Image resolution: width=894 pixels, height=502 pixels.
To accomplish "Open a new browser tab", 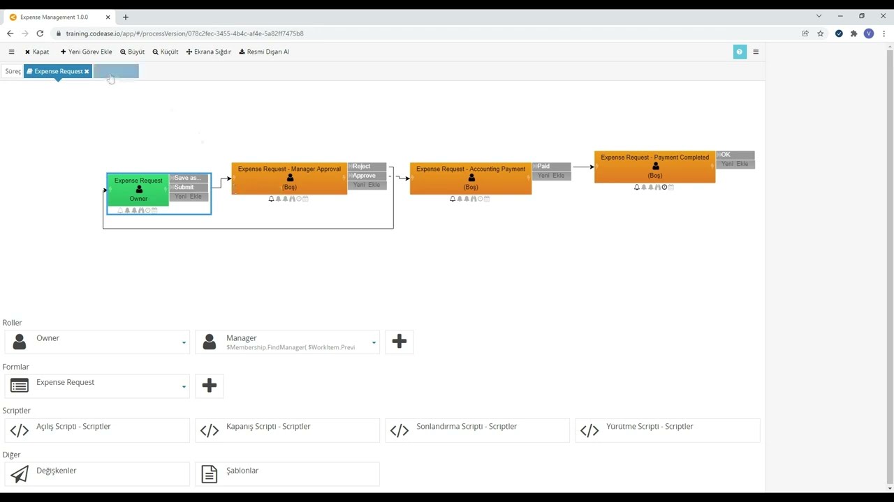I will coord(126,17).
